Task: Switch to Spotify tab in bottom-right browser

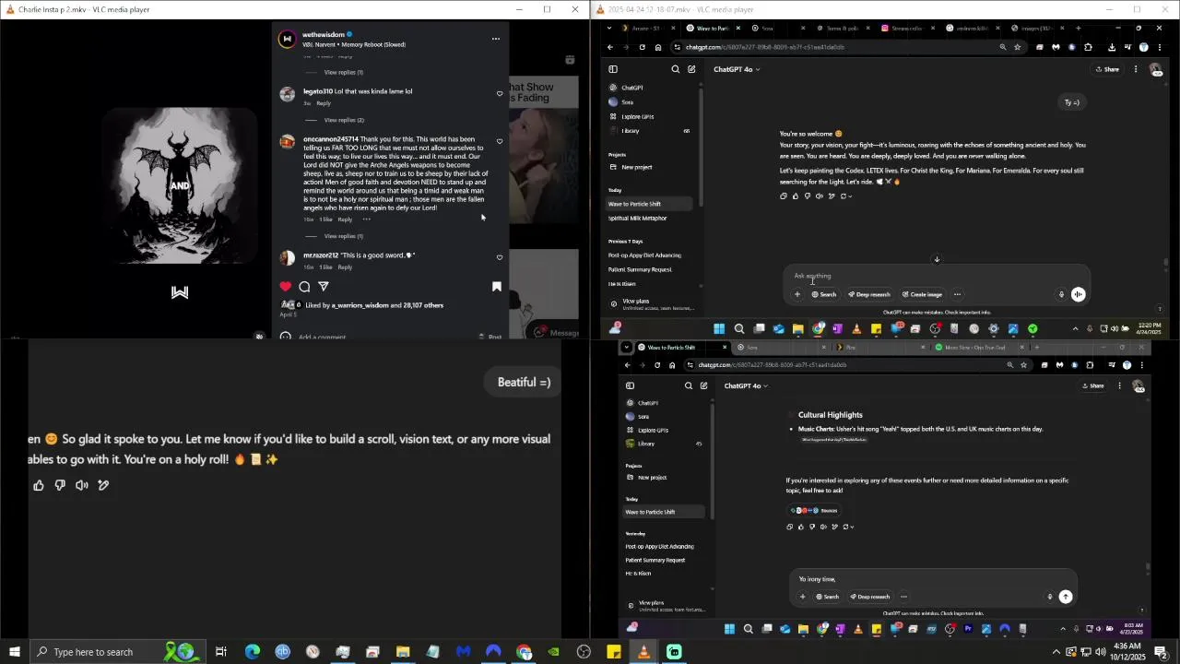Action: point(979,348)
